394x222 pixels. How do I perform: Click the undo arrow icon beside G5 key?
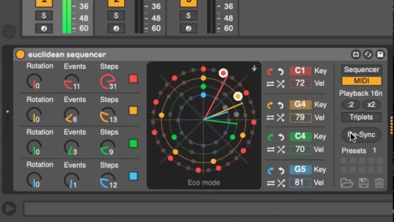tap(280, 170)
